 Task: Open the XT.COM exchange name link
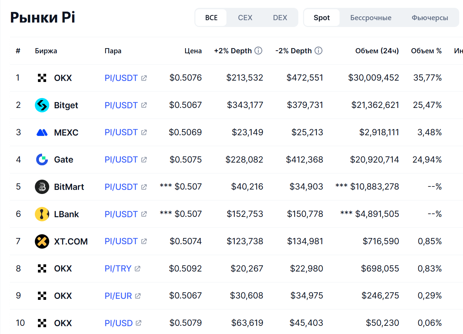click(x=71, y=241)
